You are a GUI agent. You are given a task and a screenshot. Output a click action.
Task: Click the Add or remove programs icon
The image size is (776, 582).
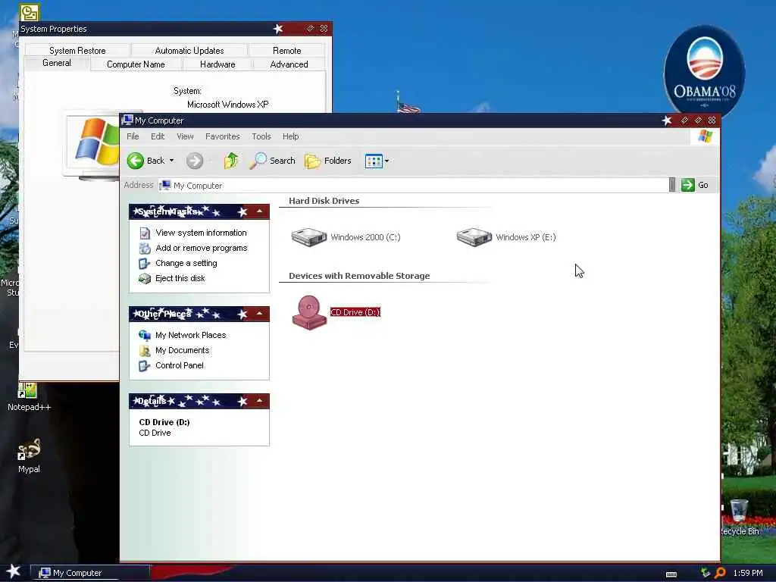[x=145, y=248]
